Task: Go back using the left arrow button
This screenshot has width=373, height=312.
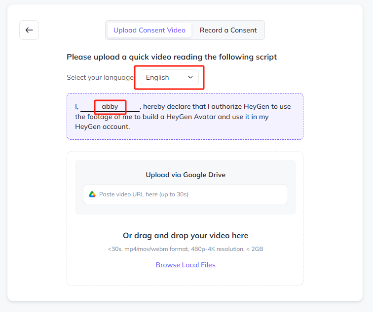Action: [x=29, y=30]
